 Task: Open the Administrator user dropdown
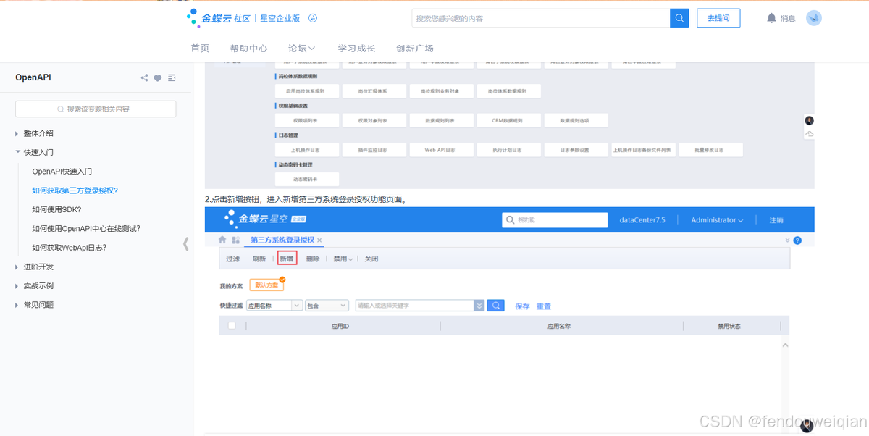click(717, 220)
